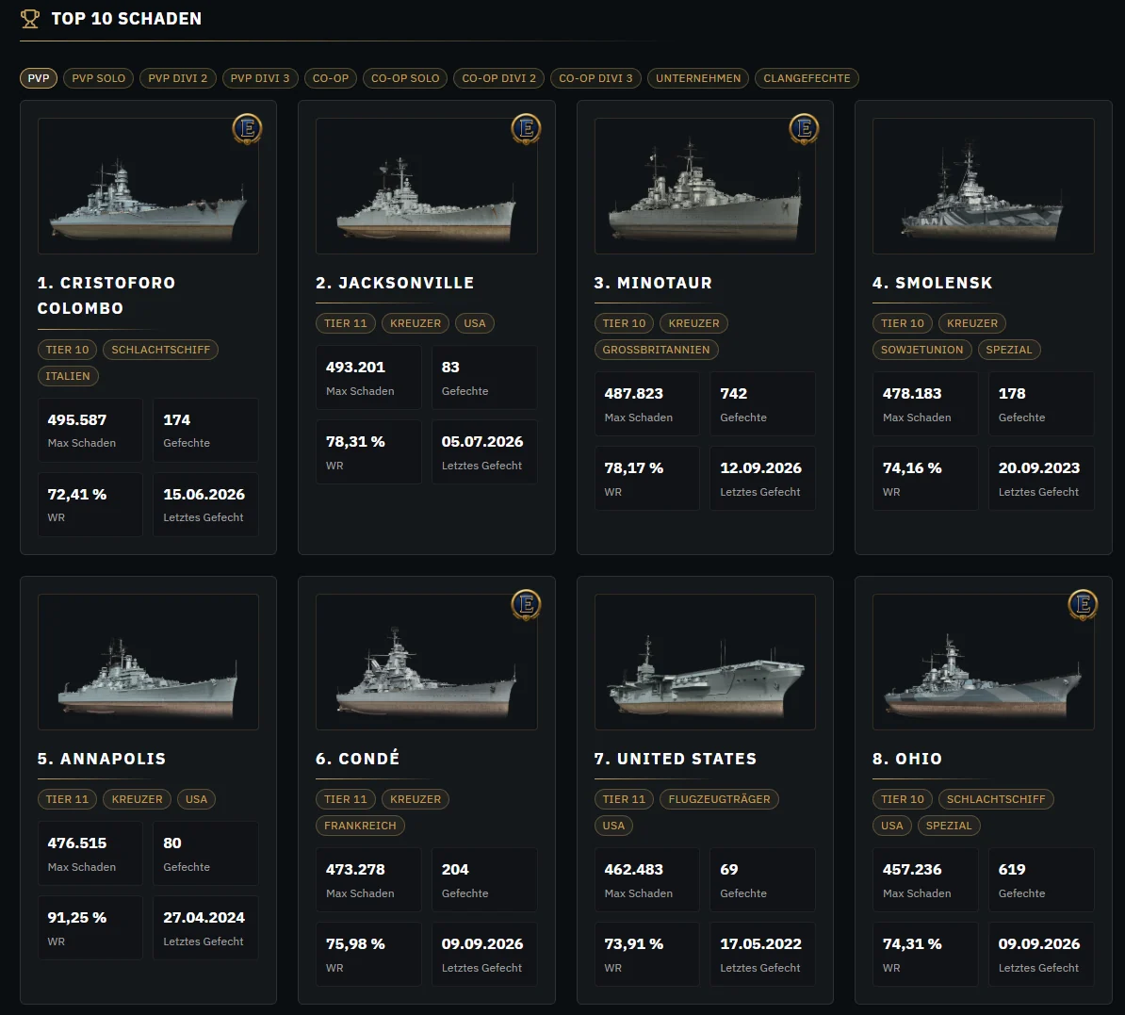Click TIER 10 tag on Cristoforo Colombo
Viewport: 1125px width, 1015px height.
(x=68, y=350)
